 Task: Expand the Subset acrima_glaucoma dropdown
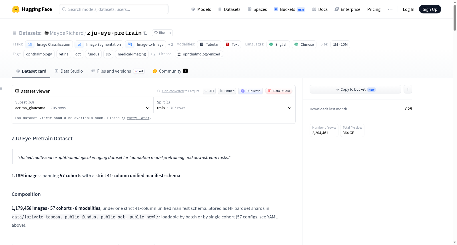tap(83, 105)
